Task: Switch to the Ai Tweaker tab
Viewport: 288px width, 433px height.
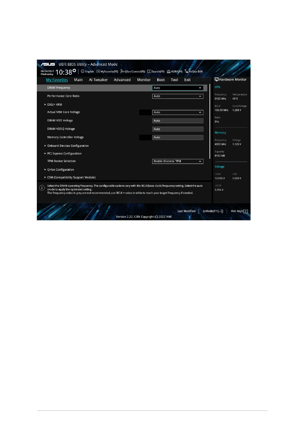Action: pyautogui.click(x=98, y=80)
